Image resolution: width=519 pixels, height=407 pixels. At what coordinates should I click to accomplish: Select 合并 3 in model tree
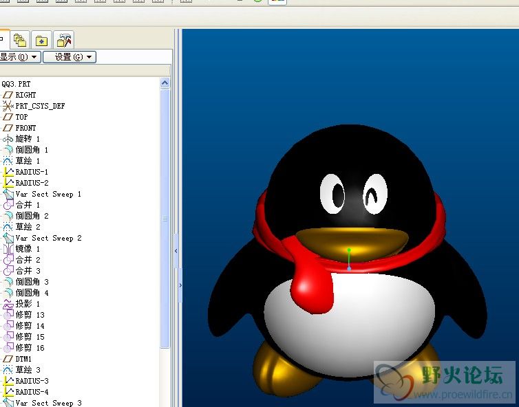pyautogui.click(x=28, y=271)
